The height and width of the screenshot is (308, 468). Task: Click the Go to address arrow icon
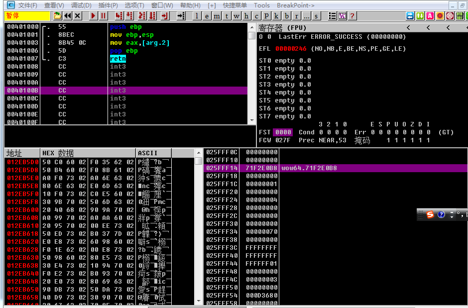point(181,16)
